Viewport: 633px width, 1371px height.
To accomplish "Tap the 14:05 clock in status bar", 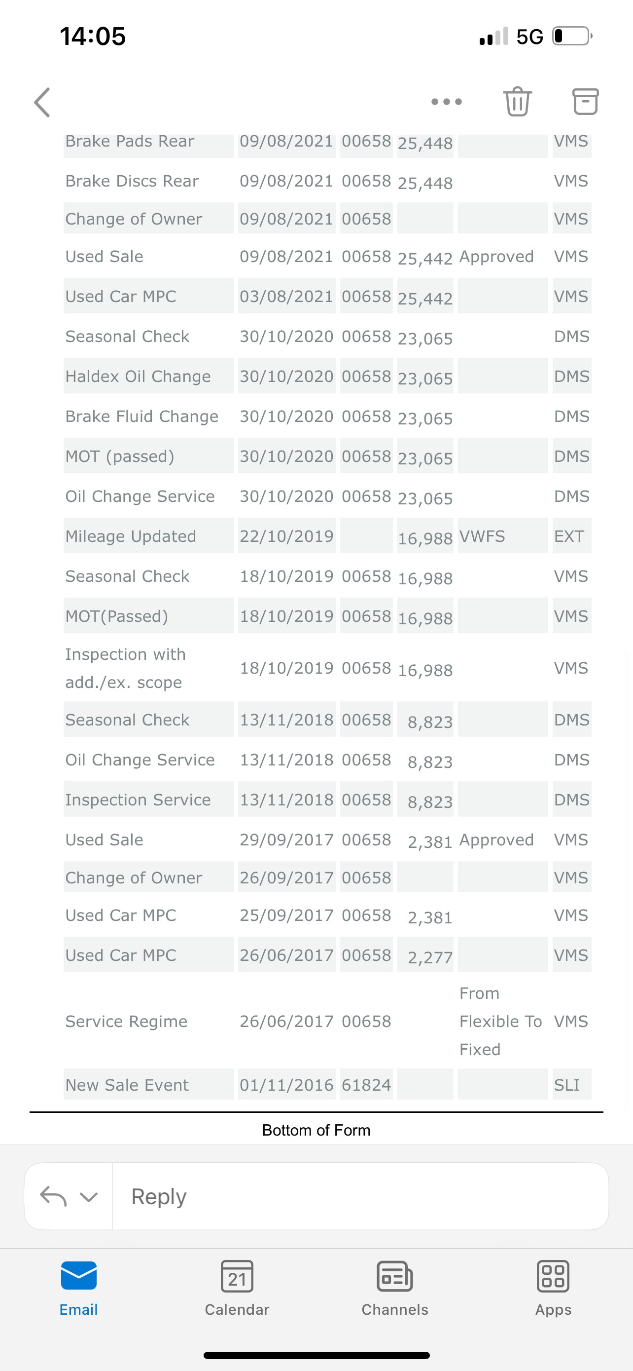I will [93, 37].
